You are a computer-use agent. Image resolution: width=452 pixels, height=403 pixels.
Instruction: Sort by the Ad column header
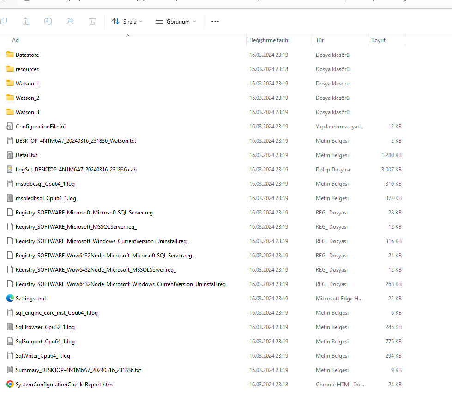click(16, 40)
